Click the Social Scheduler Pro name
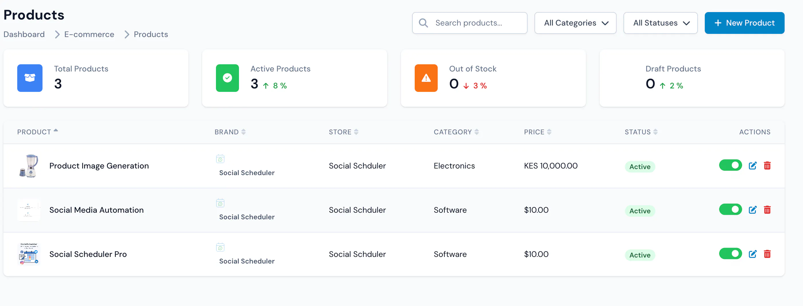Screen dimensions: 803x306 [x=88, y=254]
